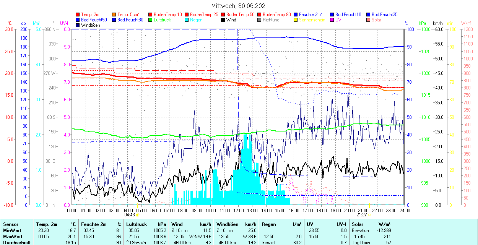The width and height of the screenshot is (478, 245).
Task: Click the Solar legend label
Action: click(376, 20)
